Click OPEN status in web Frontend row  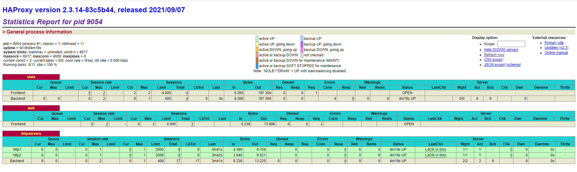tap(409, 124)
